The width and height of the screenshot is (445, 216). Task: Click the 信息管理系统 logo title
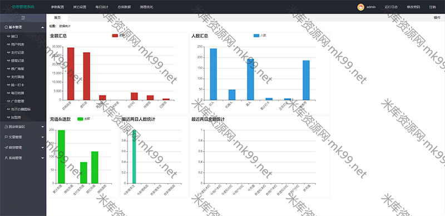(23, 7)
